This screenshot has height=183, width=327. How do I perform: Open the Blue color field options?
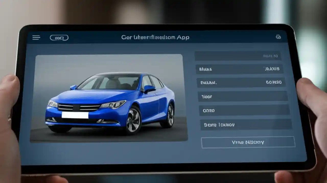pos(240,69)
